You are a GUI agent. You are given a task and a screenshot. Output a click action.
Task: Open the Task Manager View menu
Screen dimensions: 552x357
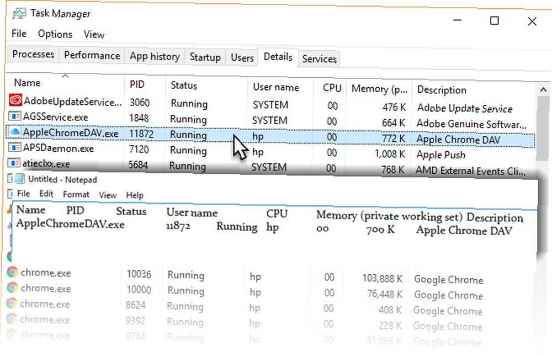click(x=94, y=35)
